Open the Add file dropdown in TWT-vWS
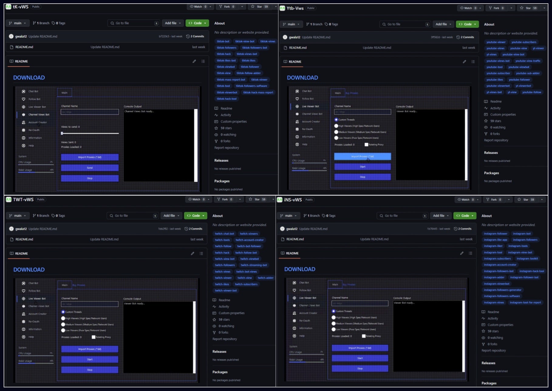552x391 pixels. tap(171, 216)
